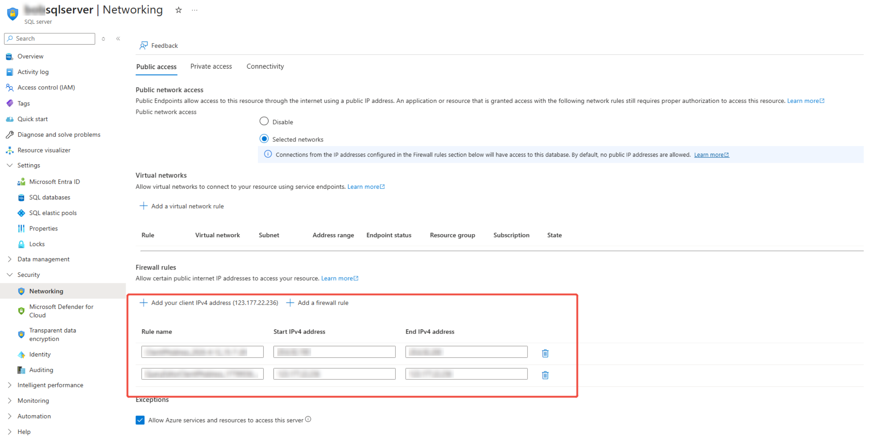The height and width of the screenshot is (443, 870).
Task: Switch to Public access tab
Action: 156,67
